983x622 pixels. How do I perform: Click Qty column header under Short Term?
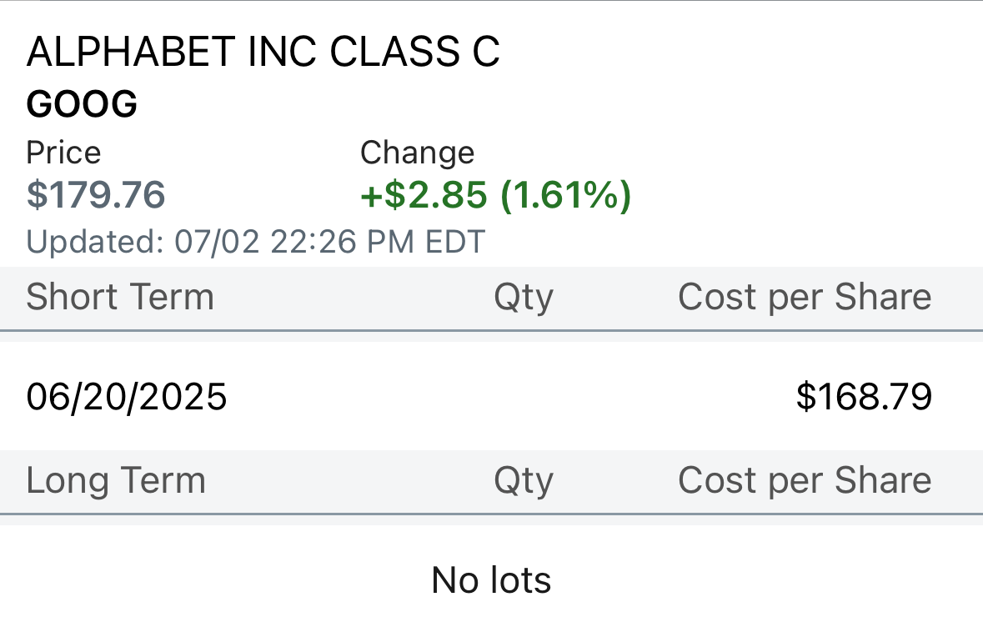click(x=523, y=298)
